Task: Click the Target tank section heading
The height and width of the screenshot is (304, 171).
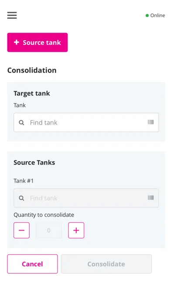Action: [32, 93]
